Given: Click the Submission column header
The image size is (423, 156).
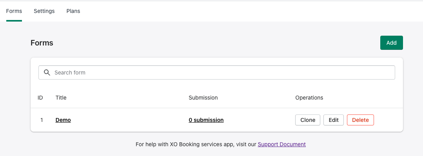Looking at the screenshot, I should coord(203,98).
